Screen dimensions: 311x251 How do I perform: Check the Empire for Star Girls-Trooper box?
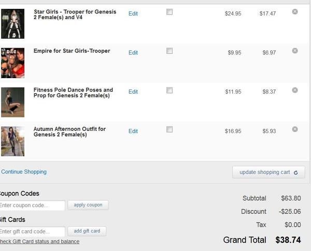[169, 51]
